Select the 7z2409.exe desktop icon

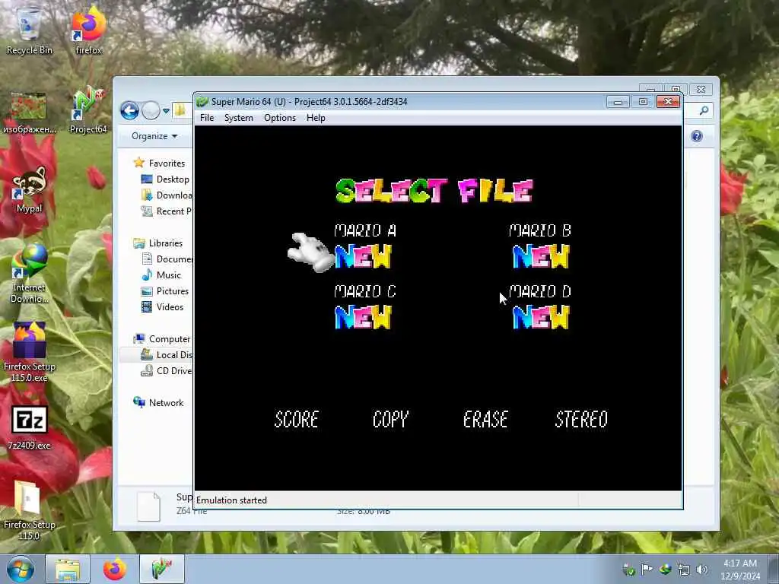pos(30,427)
